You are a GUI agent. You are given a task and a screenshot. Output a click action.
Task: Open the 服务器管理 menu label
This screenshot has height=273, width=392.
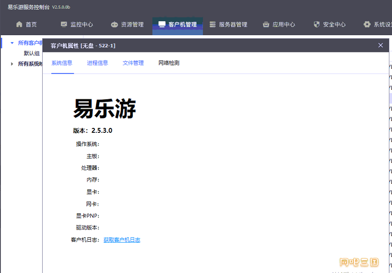(233, 25)
